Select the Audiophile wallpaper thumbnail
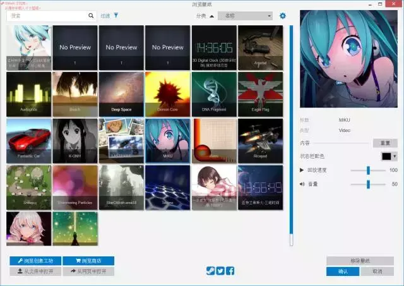Viewport: 404px width, 286px height. tap(29, 94)
